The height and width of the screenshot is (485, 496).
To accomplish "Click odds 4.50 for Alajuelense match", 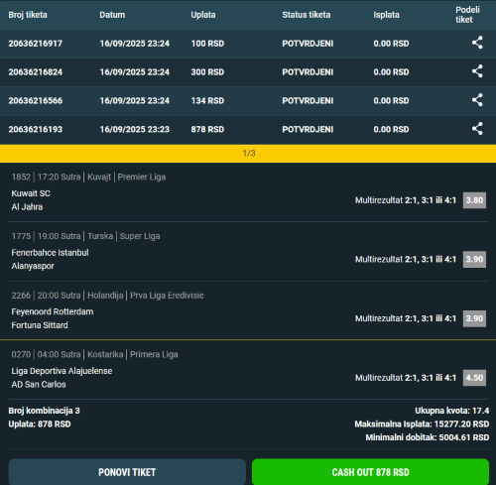I will click(x=474, y=378).
